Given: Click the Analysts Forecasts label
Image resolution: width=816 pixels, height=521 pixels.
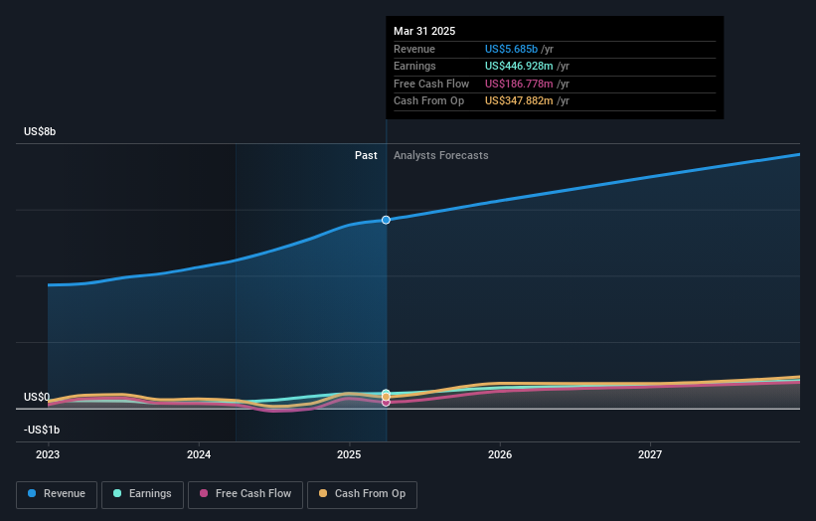Looking at the screenshot, I should tap(440, 155).
